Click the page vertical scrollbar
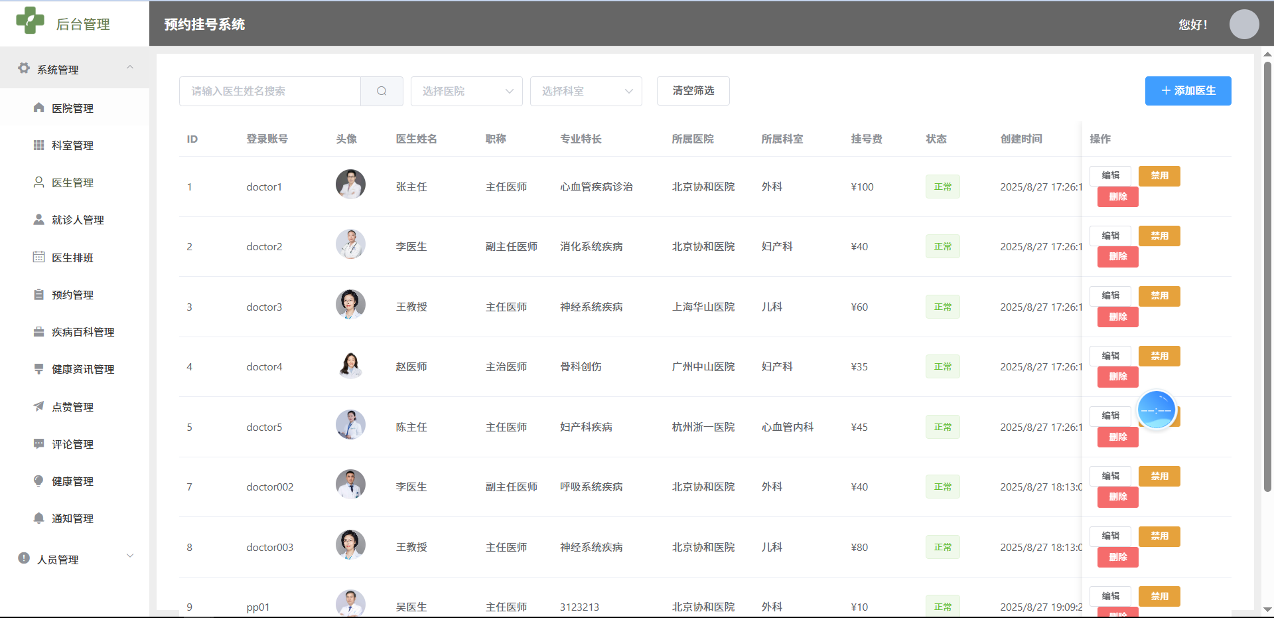Screen dimensions: 1274x618 coord(1267,276)
